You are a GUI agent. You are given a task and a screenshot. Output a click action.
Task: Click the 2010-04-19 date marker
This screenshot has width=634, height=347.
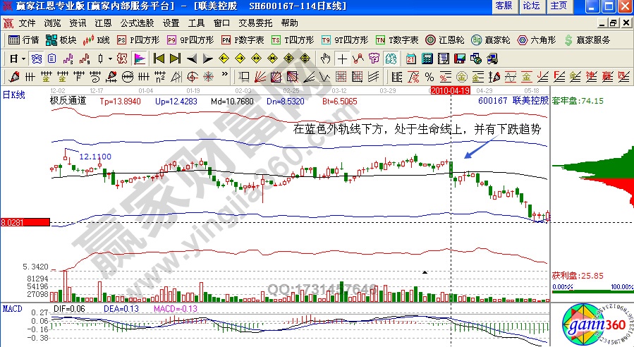click(450, 90)
